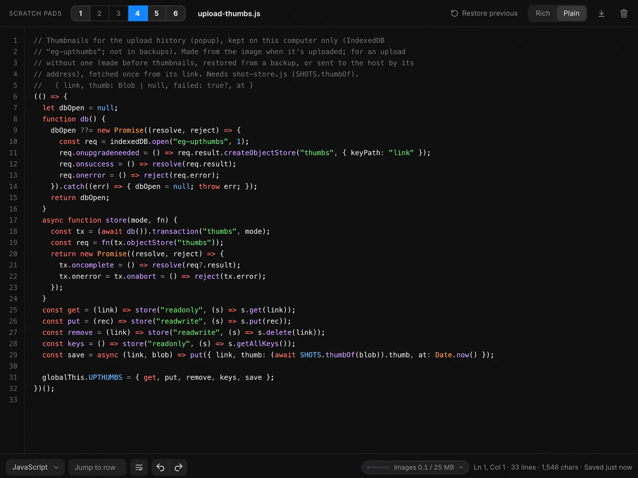638x478 pixels.
Task: Undo the last edit
Action: [160, 467]
